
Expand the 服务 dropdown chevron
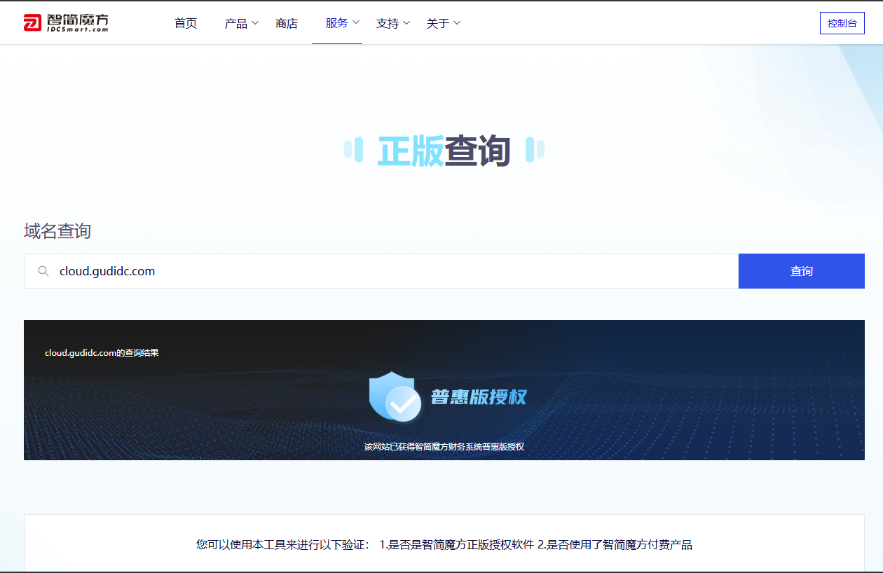click(356, 22)
